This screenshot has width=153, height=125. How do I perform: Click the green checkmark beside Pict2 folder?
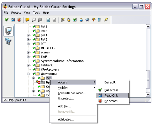tap(34, 26)
